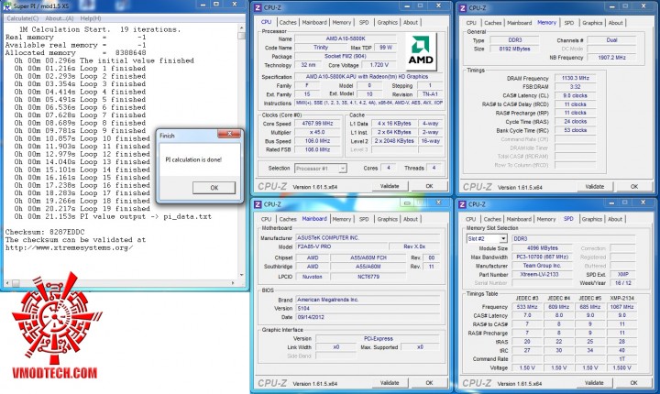The image size is (660, 394).
Task: Close the Finish dialog with its X
Action: 229,134
